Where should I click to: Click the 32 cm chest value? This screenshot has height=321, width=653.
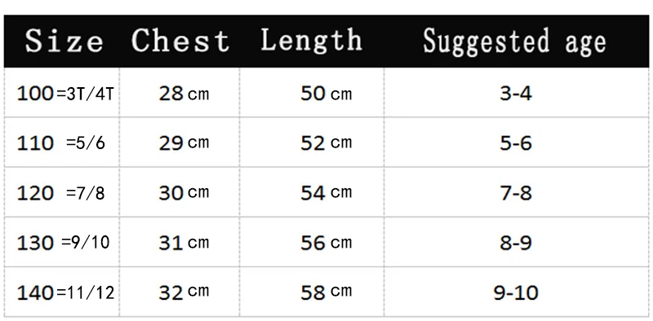pos(184,292)
